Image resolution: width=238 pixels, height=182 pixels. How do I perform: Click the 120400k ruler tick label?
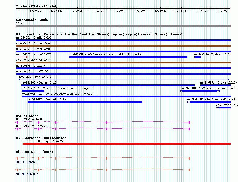click(x=160, y=11)
